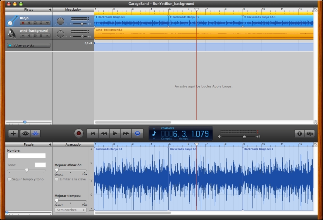Open the loop browser eye button
This screenshot has width=323, height=220.
point(25,134)
